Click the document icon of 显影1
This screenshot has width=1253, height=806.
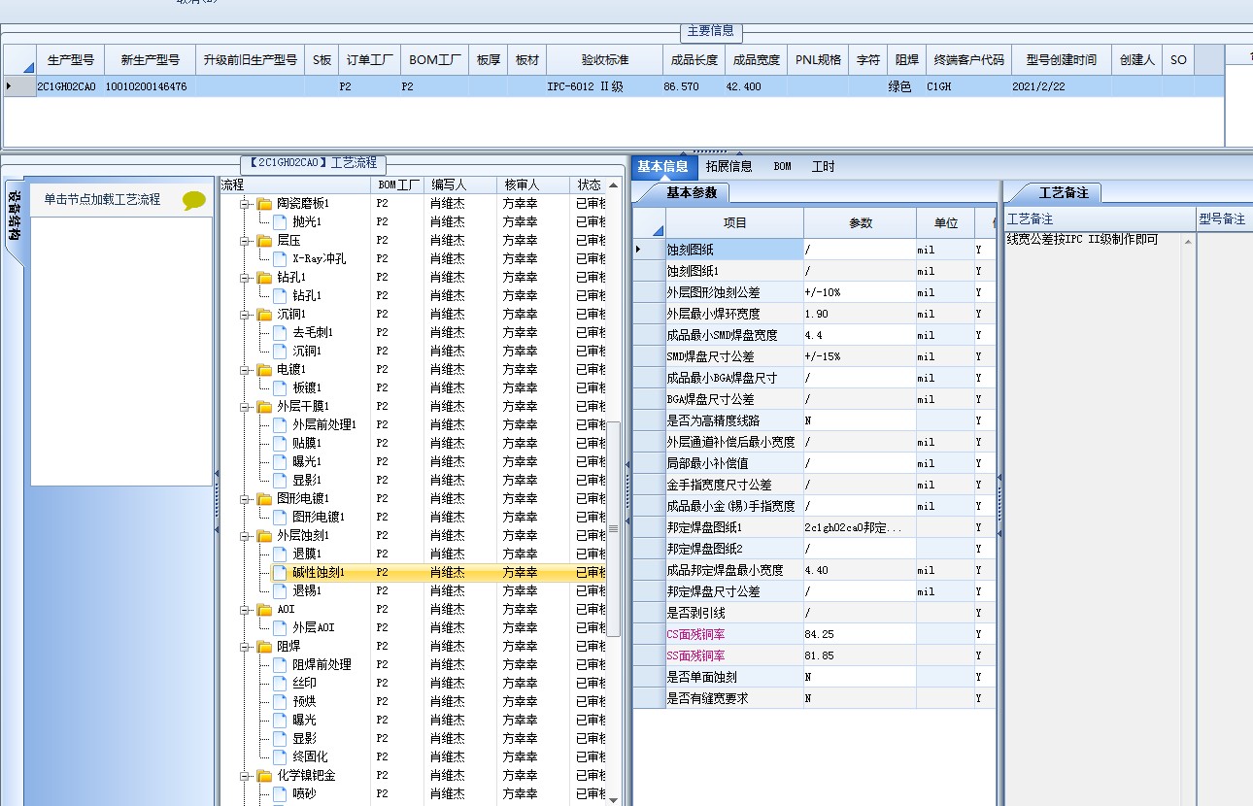tap(280, 481)
